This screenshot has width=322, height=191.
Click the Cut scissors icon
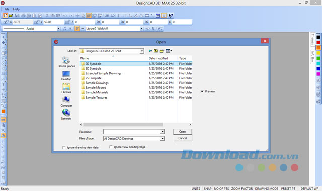pos(47,16)
